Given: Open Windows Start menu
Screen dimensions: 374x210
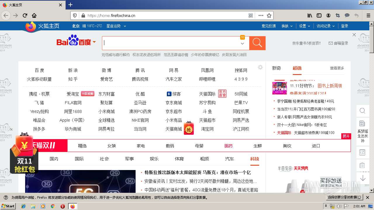Looking at the screenshot, I should 8,206.
